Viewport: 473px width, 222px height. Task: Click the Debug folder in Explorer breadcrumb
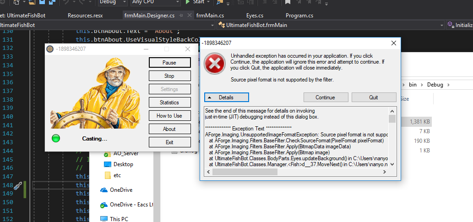(435, 85)
